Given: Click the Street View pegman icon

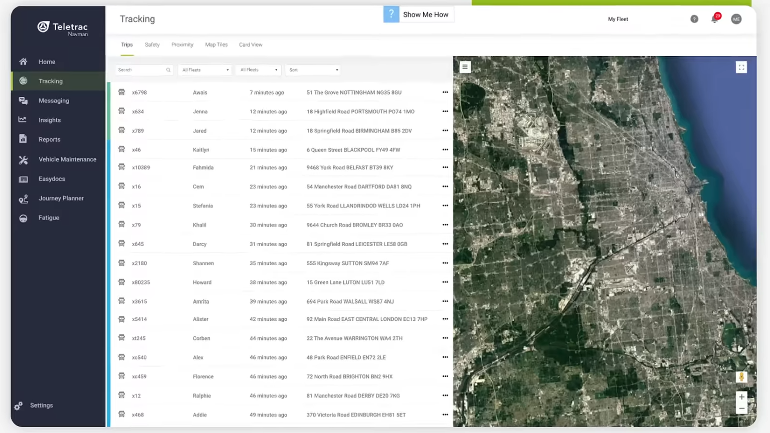Looking at the screenshot, I should (741, 377).
